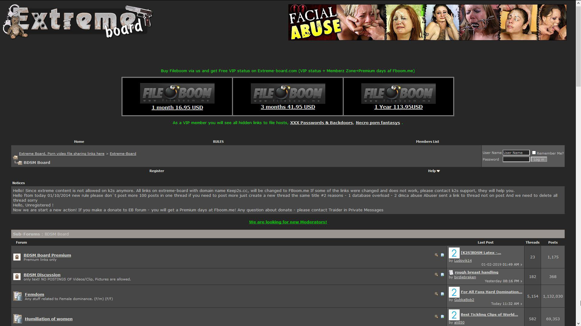Click the '2' post icon beside '[K2S]BDSM Latex'
Image resolution: width=581 pixels, height=326 pixels.
pos(454,253)
